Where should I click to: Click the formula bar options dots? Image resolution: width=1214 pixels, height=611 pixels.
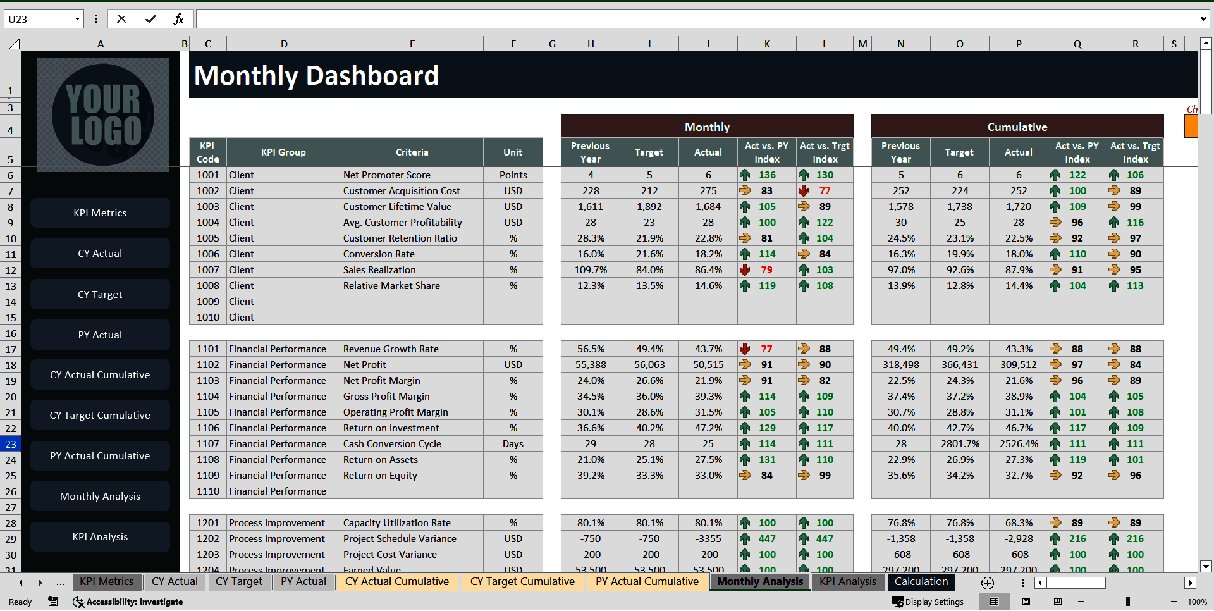[x=95, y=19]
